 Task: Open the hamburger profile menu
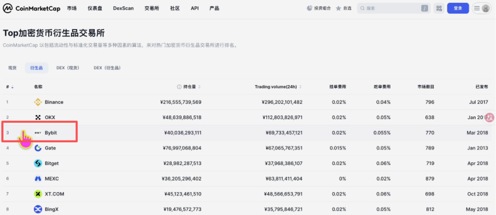click(482, 8)
